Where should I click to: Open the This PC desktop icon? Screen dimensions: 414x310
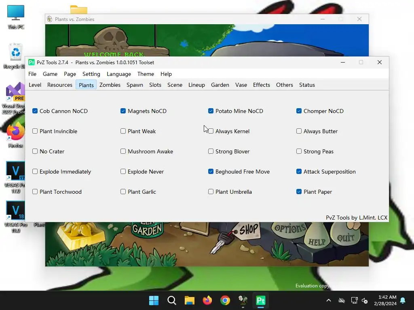pyautogui.click(x=16, y=17)
